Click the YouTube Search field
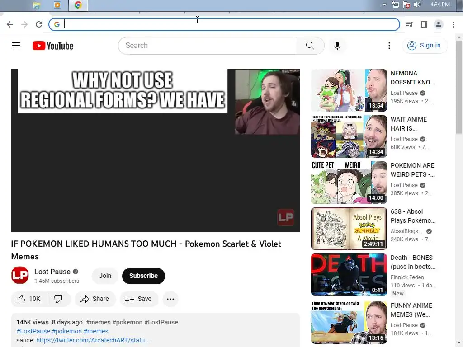 point(207,46)
